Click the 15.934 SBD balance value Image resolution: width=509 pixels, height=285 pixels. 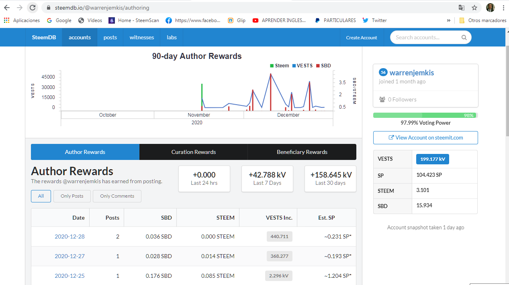[424, 205]
